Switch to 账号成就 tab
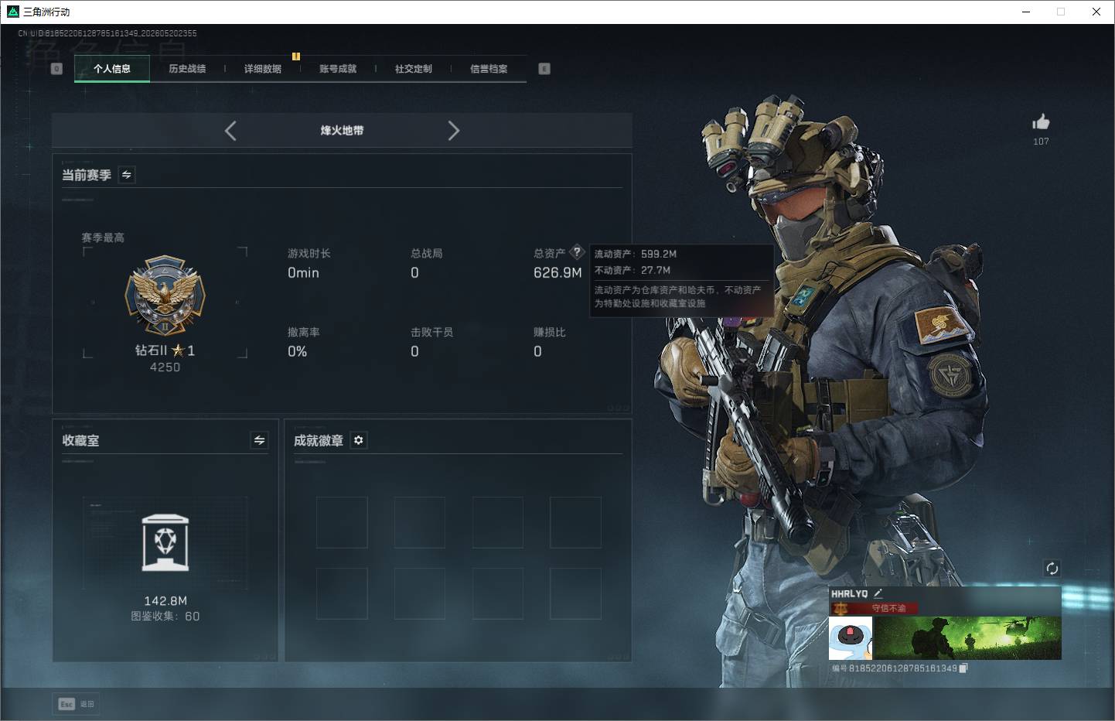The image size is (1115, 721). click(x=338, y=69)
